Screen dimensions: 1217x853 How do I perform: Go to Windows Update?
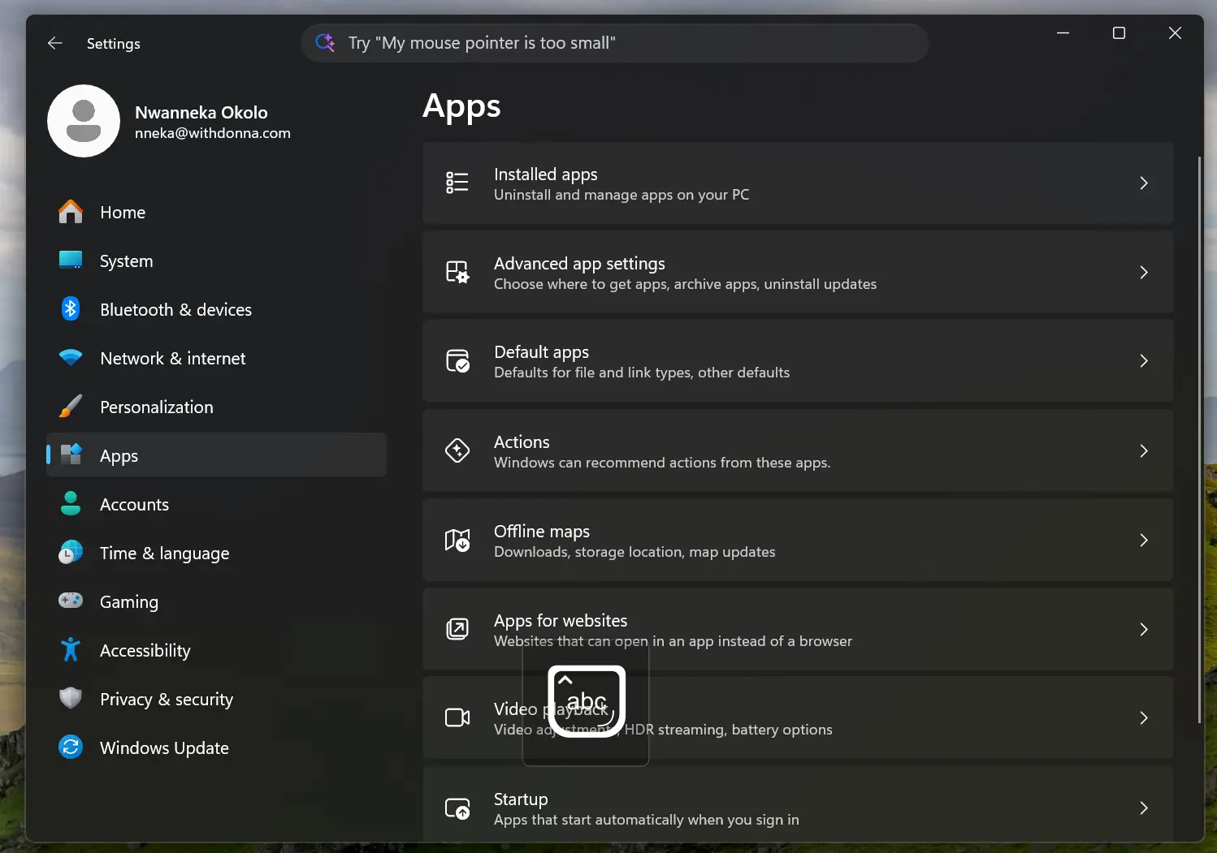click(216, 747)
